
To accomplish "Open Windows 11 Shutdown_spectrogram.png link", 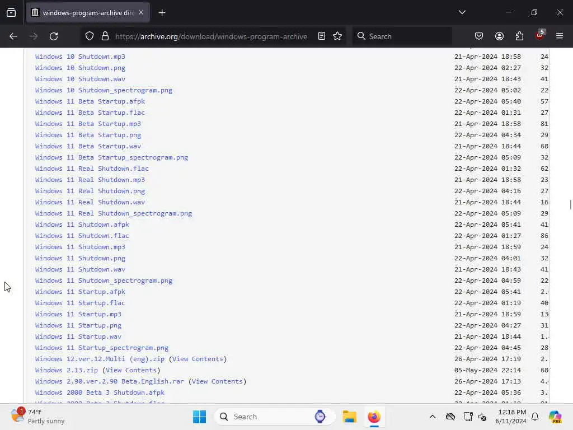I will pos(104,281).
